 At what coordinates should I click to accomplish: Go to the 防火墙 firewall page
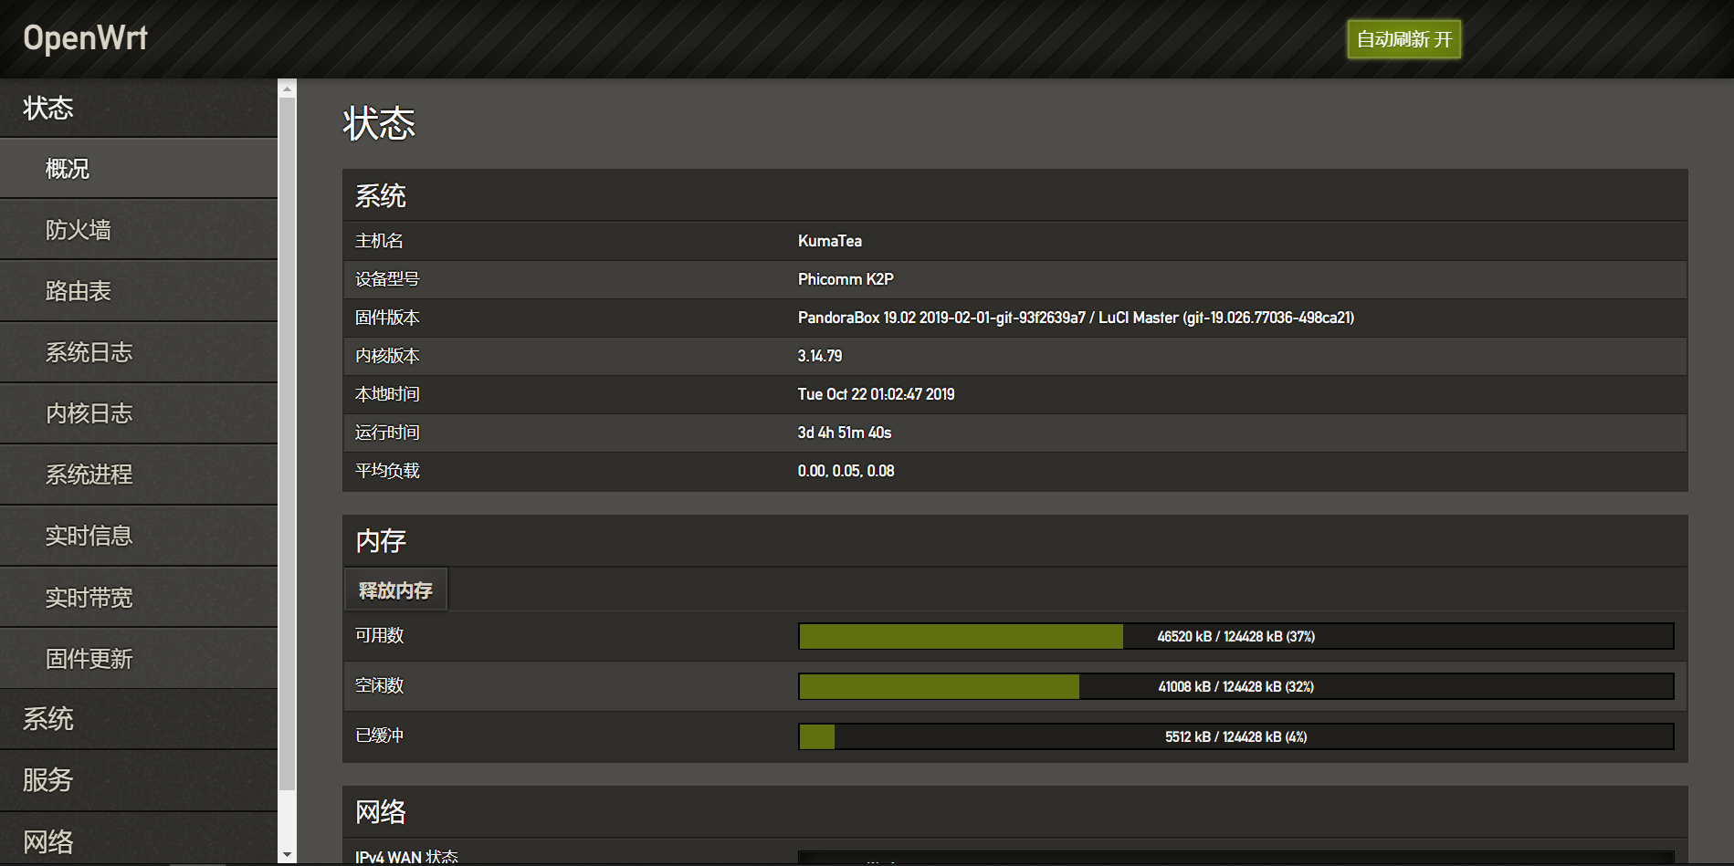click(x=79, y=230)
